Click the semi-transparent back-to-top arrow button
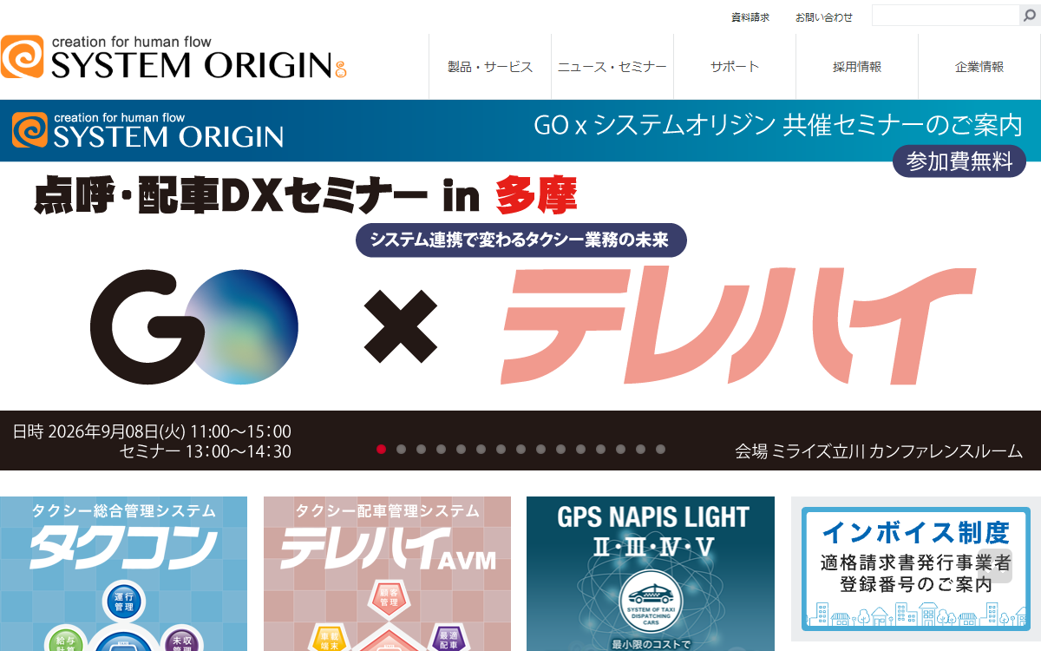 pos(997,566)
